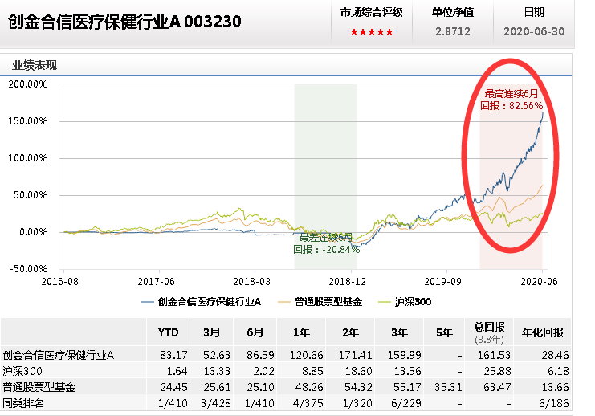Click the 2016-08 x-axis label
This screenshot has height=416, width=595.
tap(60, 282)
